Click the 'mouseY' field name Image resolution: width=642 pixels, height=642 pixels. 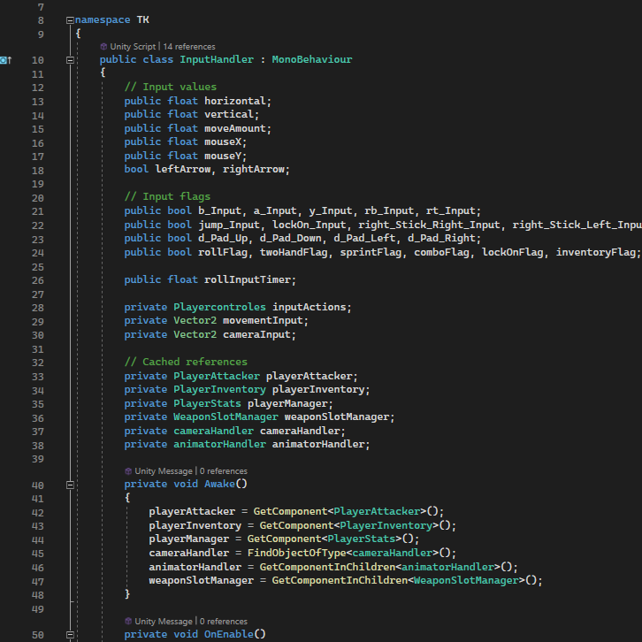pos(223,156)
